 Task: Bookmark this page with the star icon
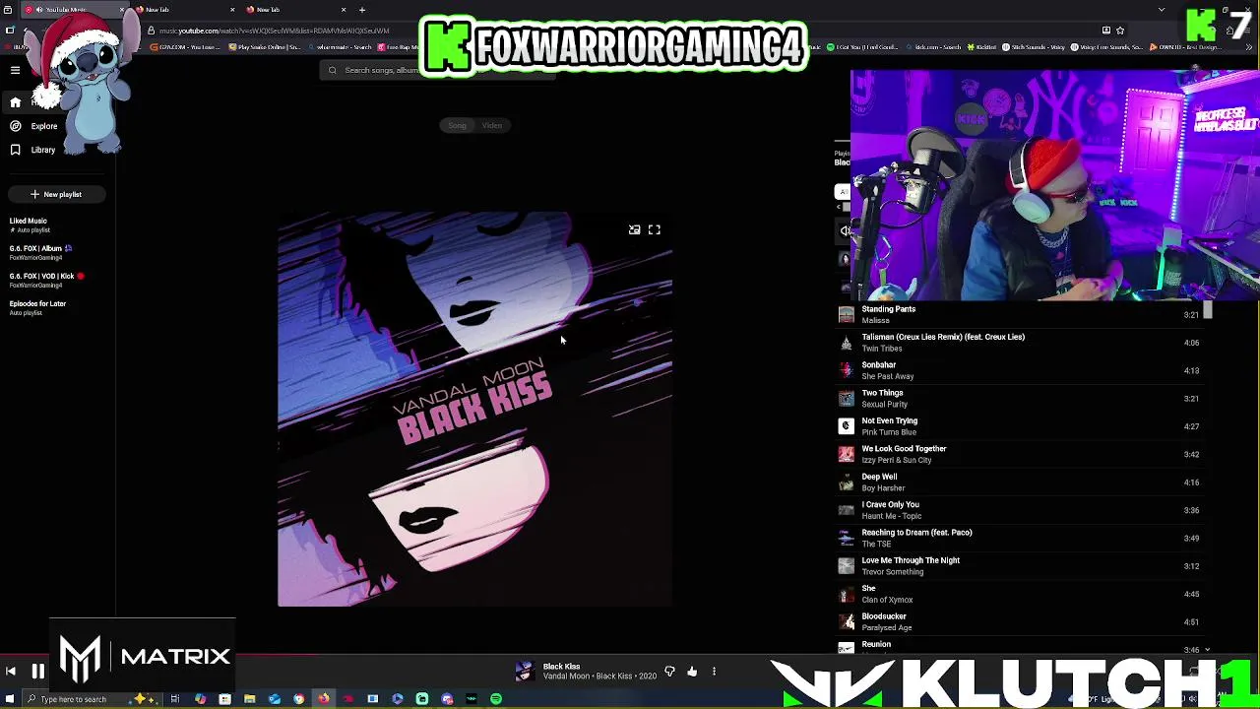pyautogui.click(x=1119, y=31)
